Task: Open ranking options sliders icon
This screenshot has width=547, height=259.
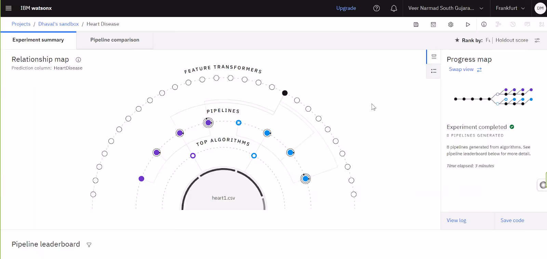Action: click(537, 40)
